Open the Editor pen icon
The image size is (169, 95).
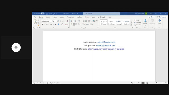pyautogui.click(x=159, y=22)
